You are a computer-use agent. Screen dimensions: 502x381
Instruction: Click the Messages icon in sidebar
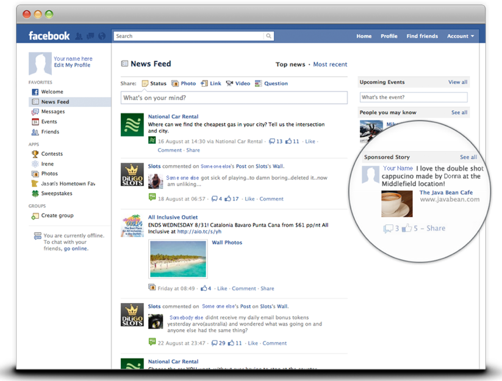point(35,112)
